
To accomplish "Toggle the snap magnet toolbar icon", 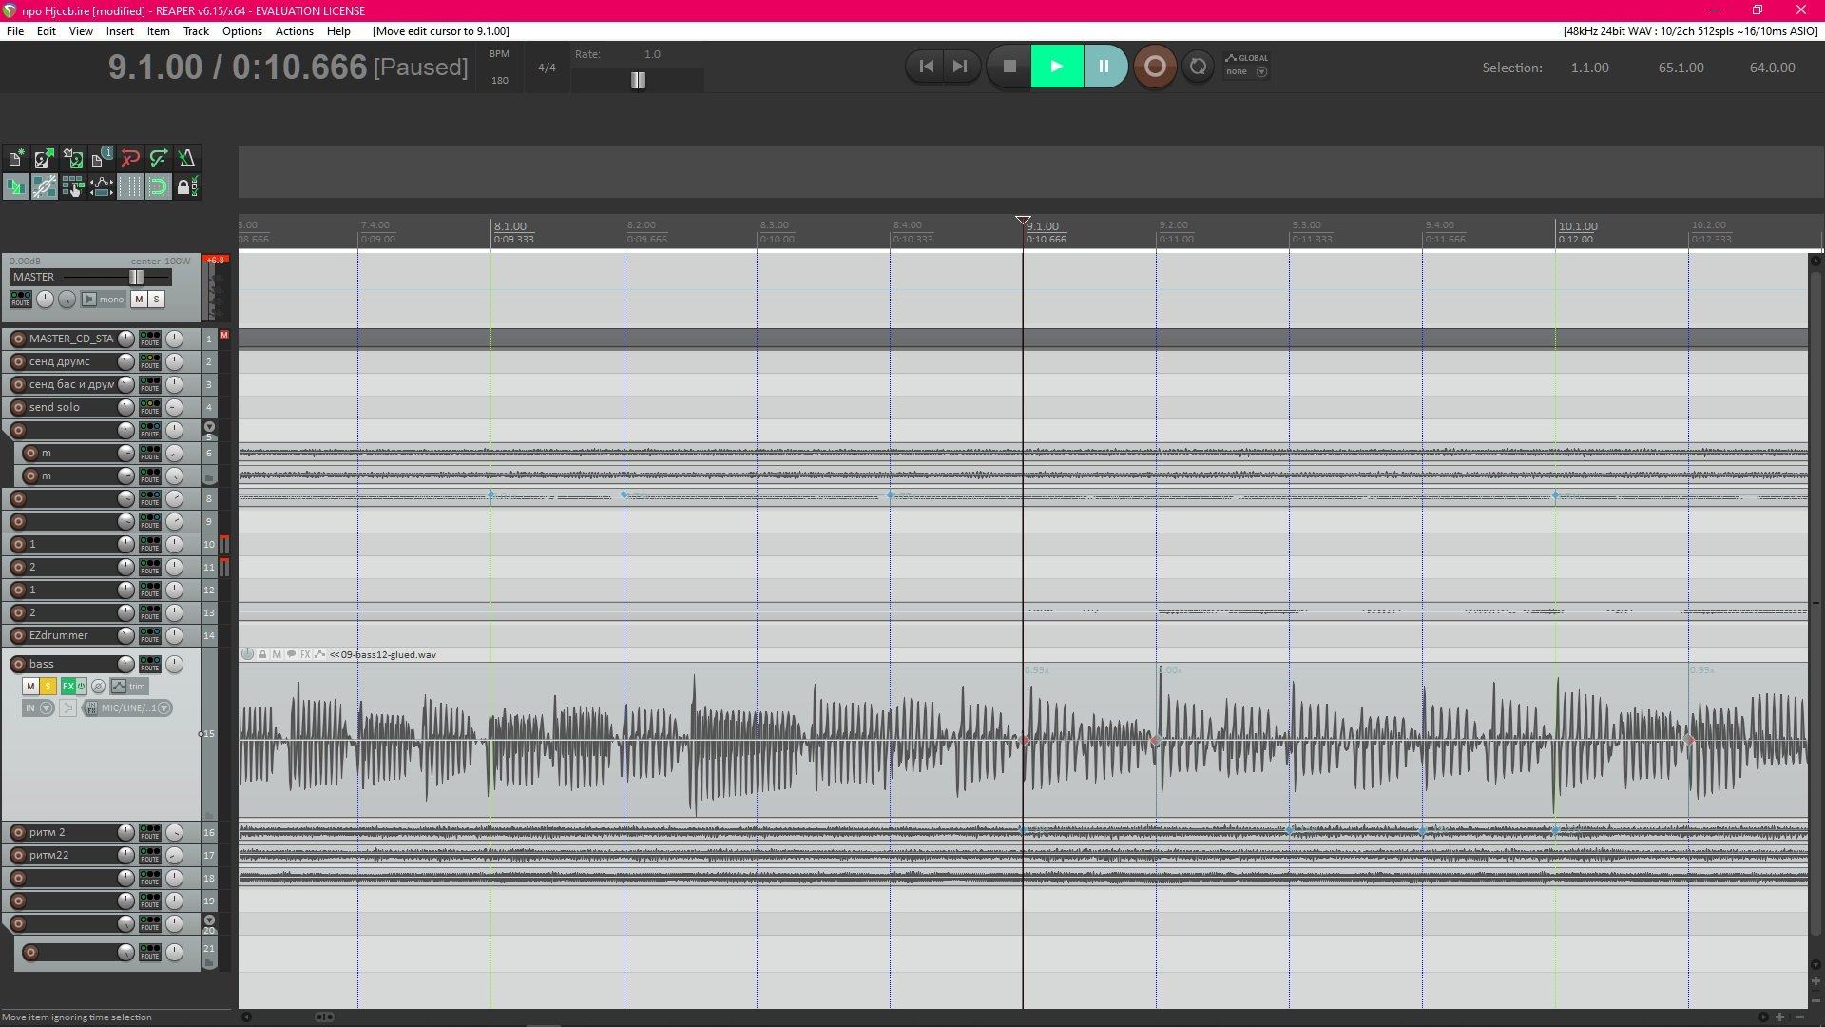I will click(x=158, y=187).
